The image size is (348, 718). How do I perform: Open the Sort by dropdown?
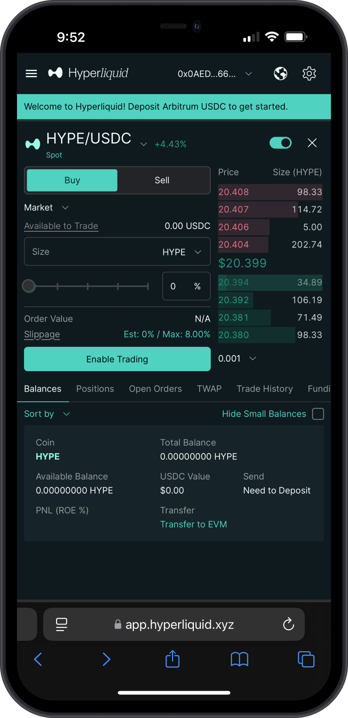pyautogui.click(x=47, y=414)
